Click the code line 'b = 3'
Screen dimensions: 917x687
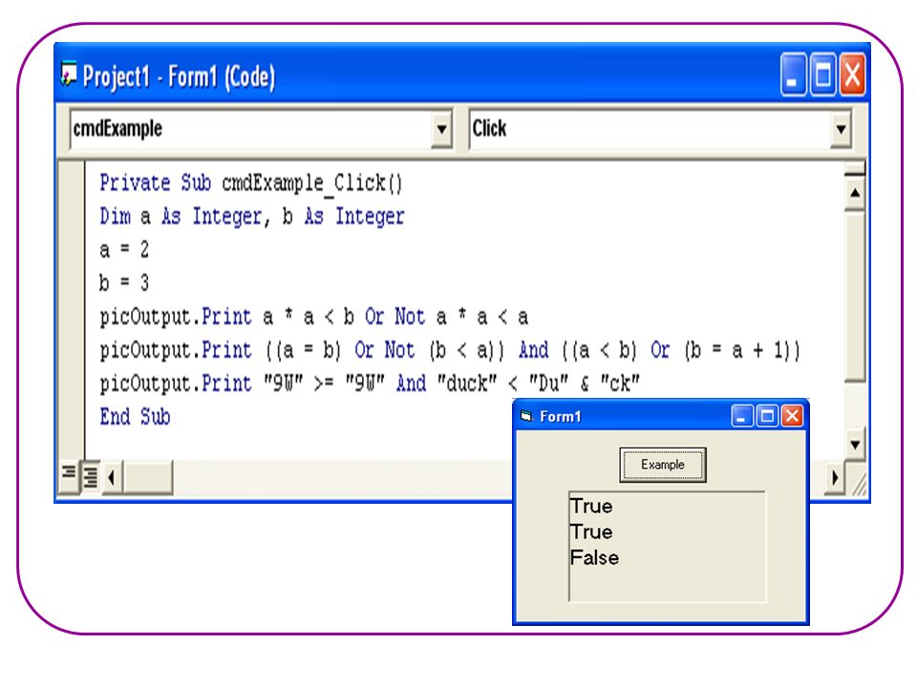[124, 282]
